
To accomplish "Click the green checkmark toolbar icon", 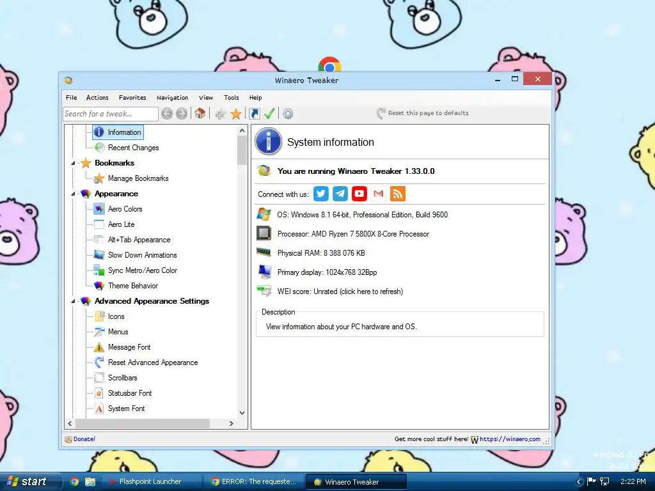I will (269, 114).
